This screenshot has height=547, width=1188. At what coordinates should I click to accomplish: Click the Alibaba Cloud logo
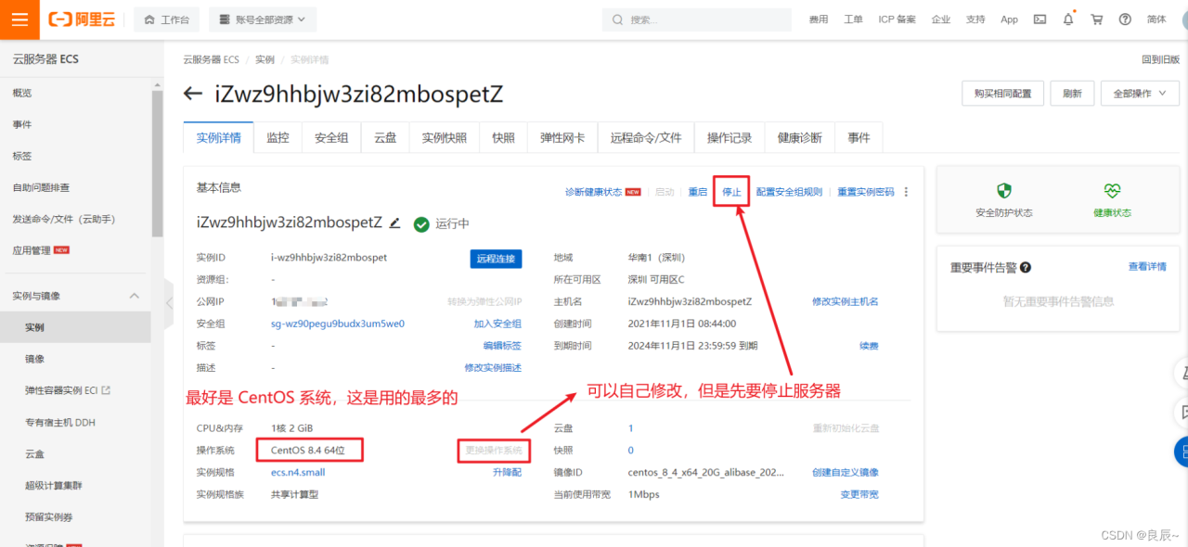pyautogui.click(x=82, y=19)
